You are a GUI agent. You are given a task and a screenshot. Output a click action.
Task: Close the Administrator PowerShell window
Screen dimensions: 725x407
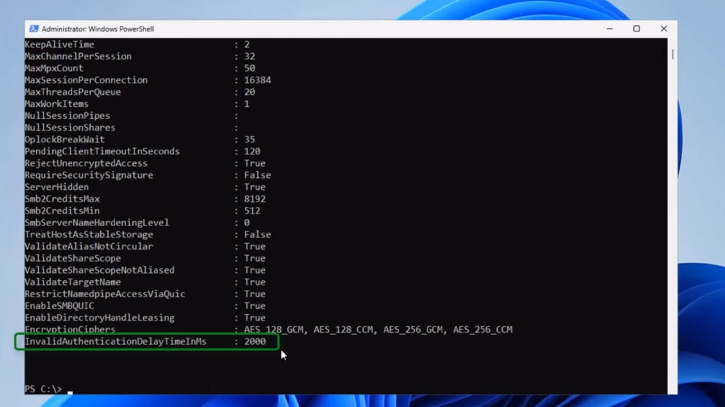pos(663,28)
